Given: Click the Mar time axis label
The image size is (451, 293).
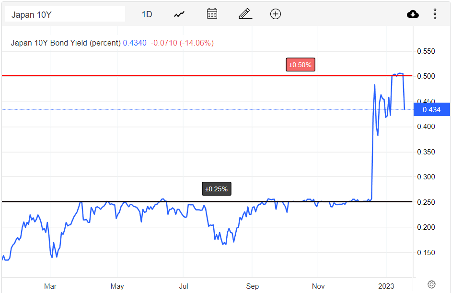Looking at the screenshot, I should 50,286.
